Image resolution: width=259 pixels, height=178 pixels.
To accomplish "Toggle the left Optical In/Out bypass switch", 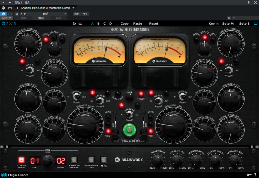I will 30,70.
